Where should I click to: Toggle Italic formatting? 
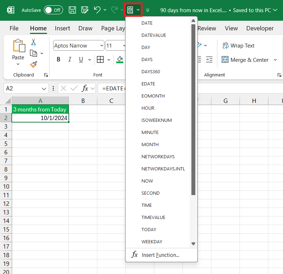click(70, 59)
